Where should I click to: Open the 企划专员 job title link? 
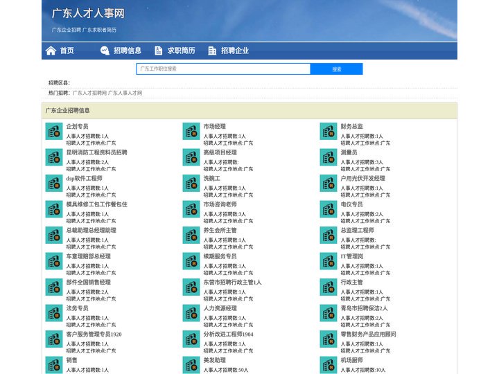(x=78, y=126)
